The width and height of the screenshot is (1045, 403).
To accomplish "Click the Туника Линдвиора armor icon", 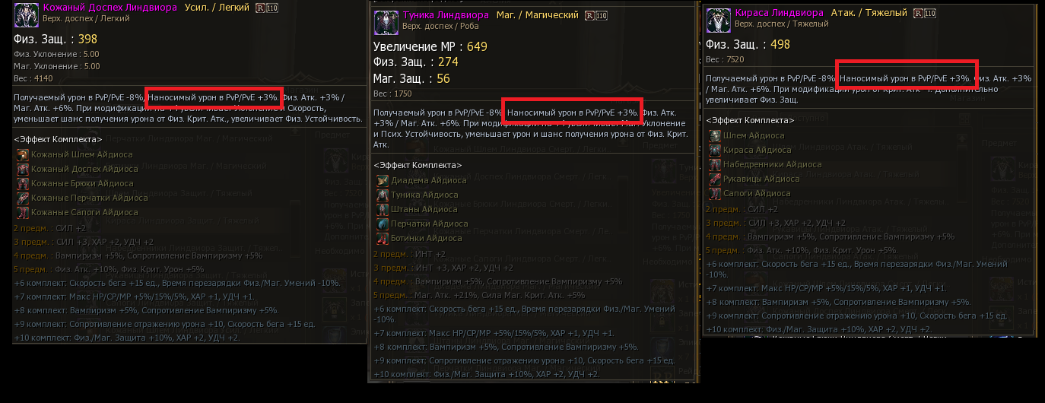I will coord(386,22).
